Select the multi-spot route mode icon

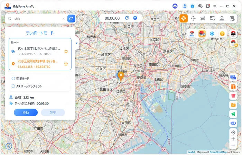point(212,18)
